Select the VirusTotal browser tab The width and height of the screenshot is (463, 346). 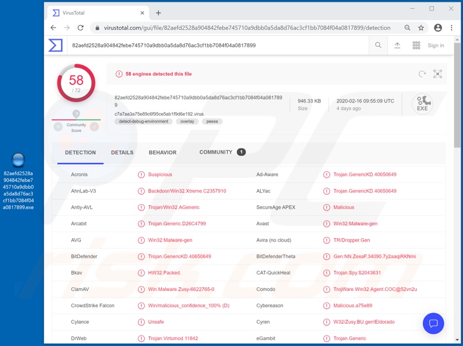pyautogui.click(x=98, y=13)
